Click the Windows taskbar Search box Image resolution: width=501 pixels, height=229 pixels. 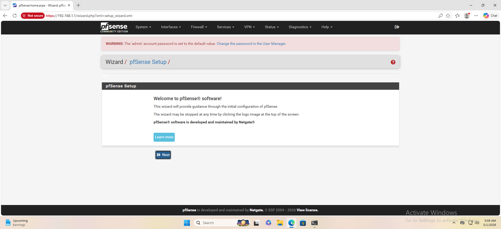tap(222, 223)
